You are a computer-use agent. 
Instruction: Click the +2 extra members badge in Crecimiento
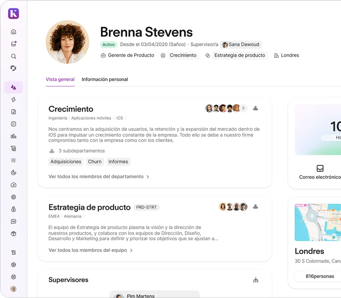point(243,108)
